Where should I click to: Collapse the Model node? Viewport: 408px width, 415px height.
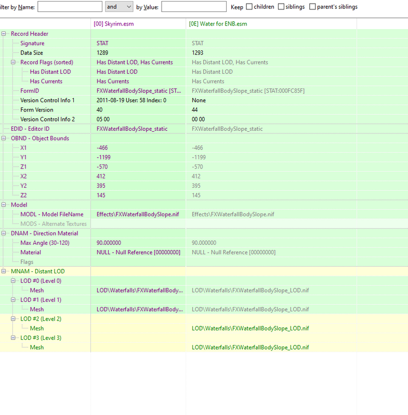[x=4, y=204]
